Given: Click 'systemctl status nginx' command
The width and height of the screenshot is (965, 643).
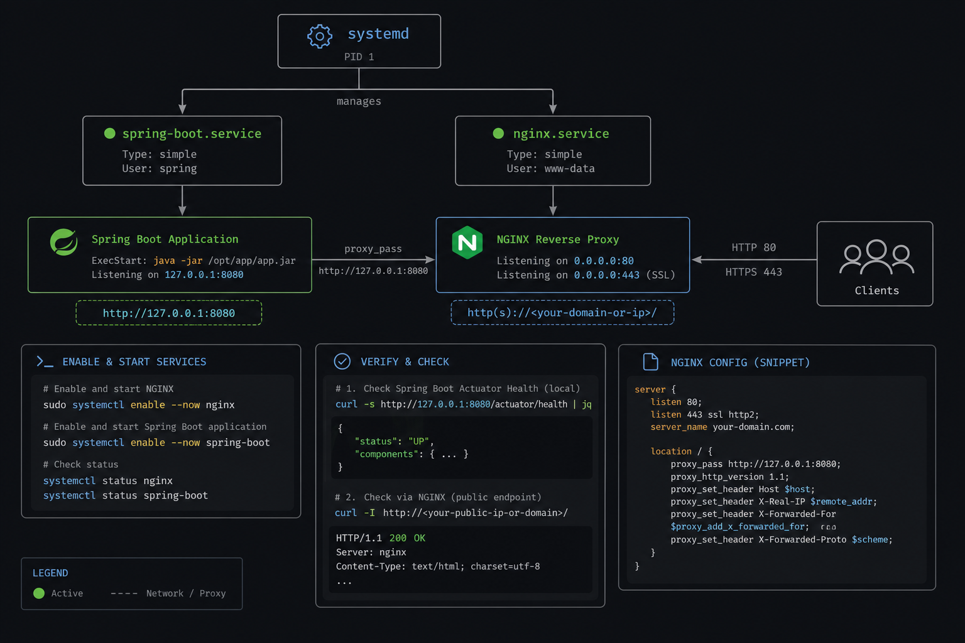Looking at the screenshot, I should click(108, 481).
